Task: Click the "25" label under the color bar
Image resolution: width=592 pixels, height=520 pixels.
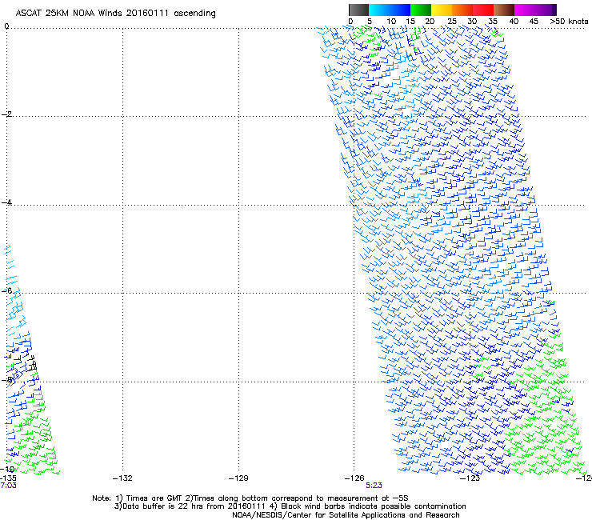Action: (x=452, y=22)
